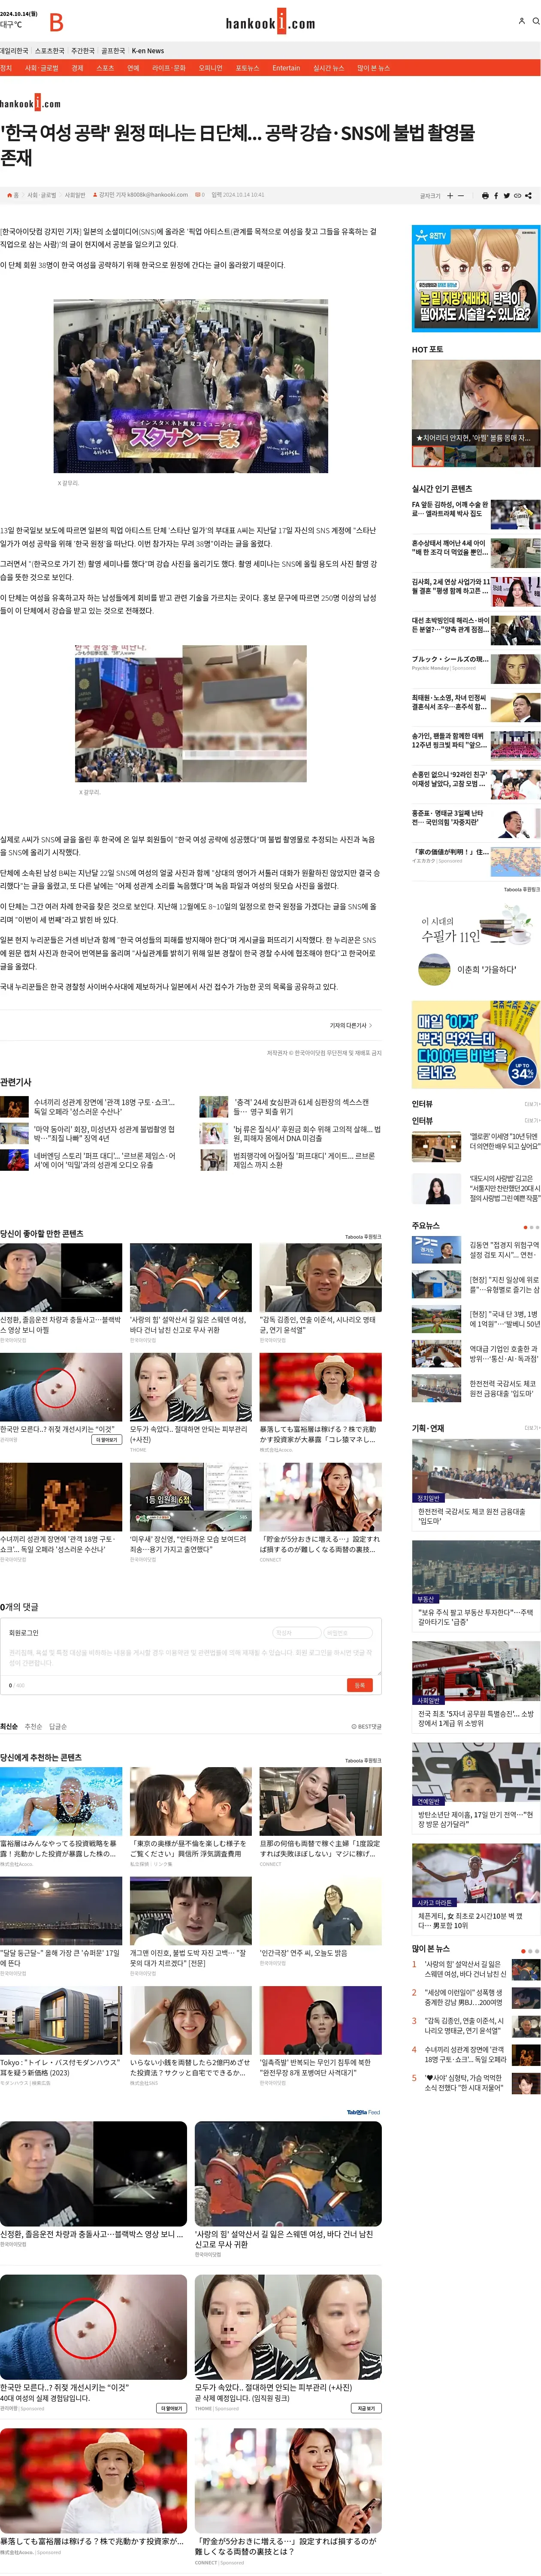Open the share icon in article toolbar
Viewport: 541px width, 2576px height.
tap(528, 196)
